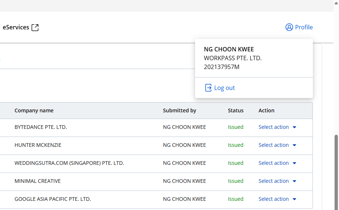Click the Submitted by column header
The width and height of the screenshot is (339, 210).
(179, 111)
